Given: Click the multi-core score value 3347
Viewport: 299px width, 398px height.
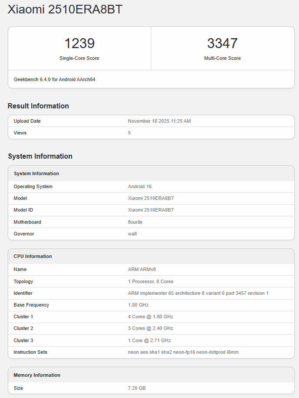Looking at the screenshot, I should (x=222, y=43).
